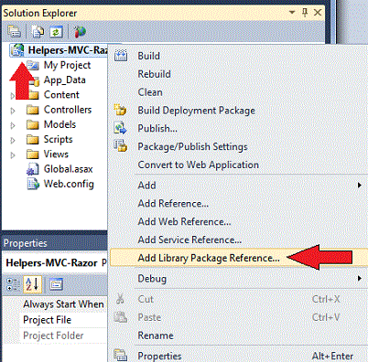368x362 pixels.
Task: Click the Build menu item icon
Action: 121,56
